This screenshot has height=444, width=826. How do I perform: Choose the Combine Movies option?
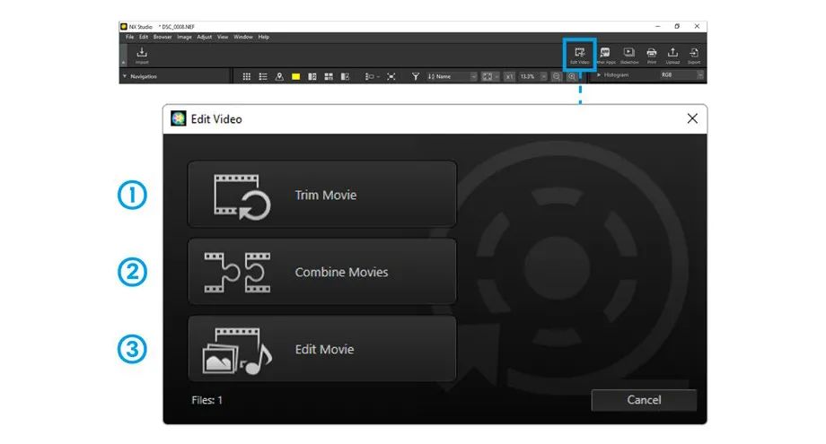coord(321,272)
